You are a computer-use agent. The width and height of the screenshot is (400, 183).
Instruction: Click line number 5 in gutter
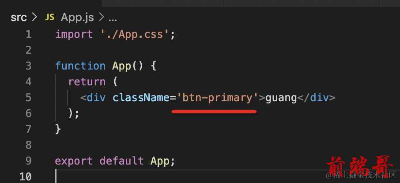[x=28, y=98]
